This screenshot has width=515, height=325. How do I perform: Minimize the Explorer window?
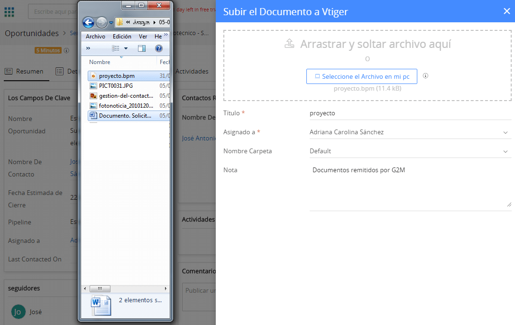tap(129, 6)
